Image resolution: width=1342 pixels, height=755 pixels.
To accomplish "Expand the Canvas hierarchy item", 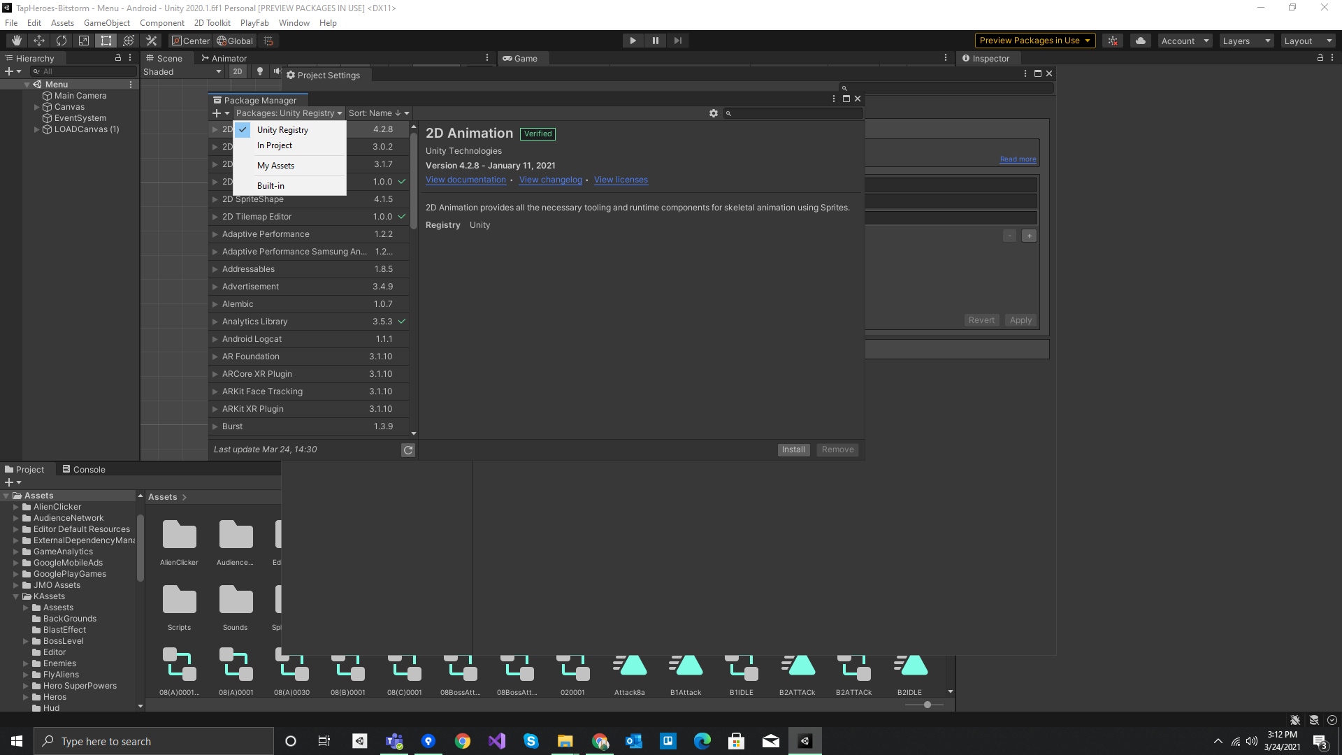I will [36, 107].
